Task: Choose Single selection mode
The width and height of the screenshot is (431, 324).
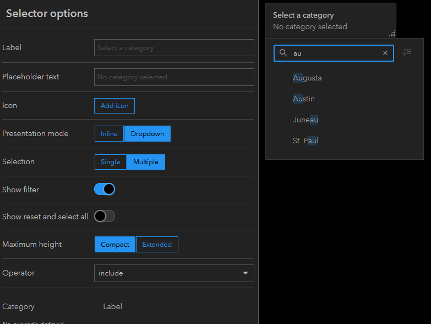Action: tap(110, 161)
